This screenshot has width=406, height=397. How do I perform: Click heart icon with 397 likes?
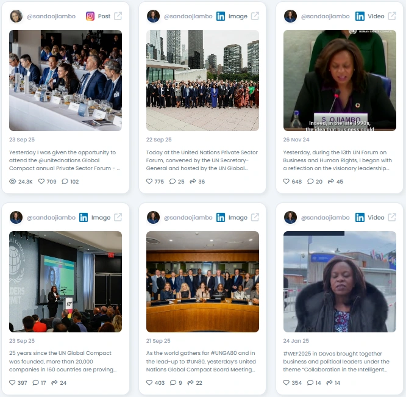(x=12, y=382)
